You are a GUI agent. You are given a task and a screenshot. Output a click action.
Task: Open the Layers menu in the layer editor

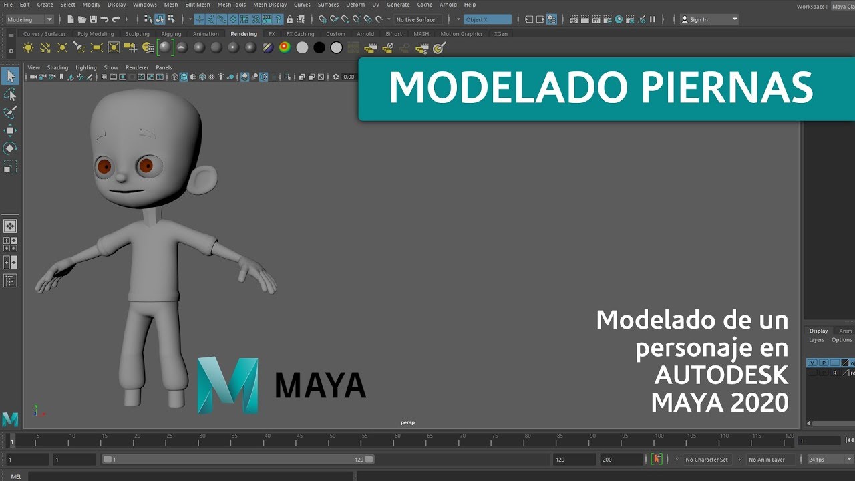point(816,340)
